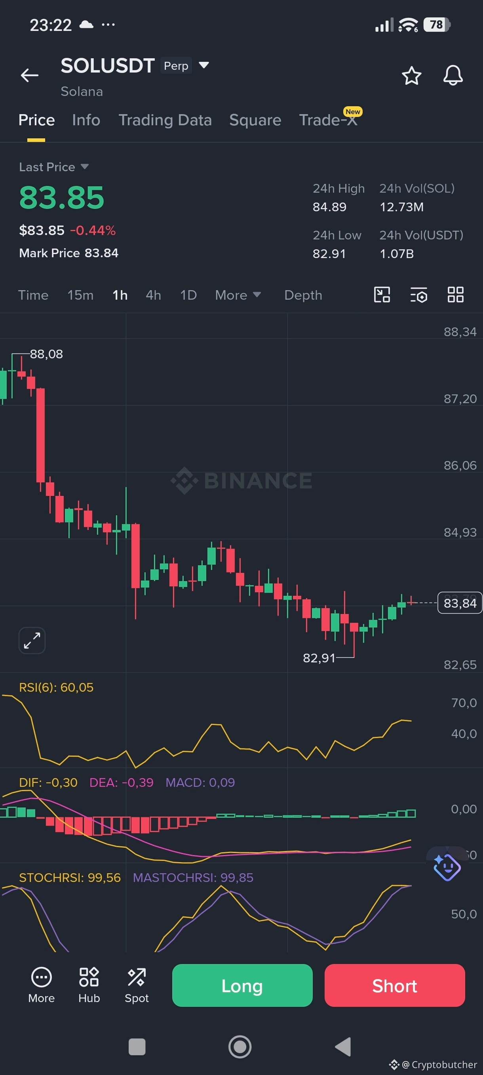Tap the battery indicator in status bar
The width and height of the screenshot is (483, 1075).
tap(437, 25)
